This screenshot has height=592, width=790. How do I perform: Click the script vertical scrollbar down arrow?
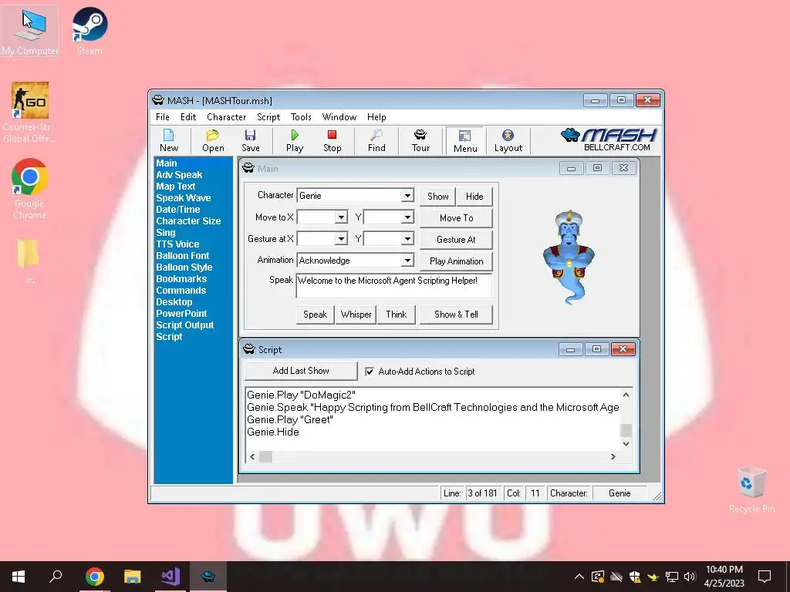(x=626, y=443)
